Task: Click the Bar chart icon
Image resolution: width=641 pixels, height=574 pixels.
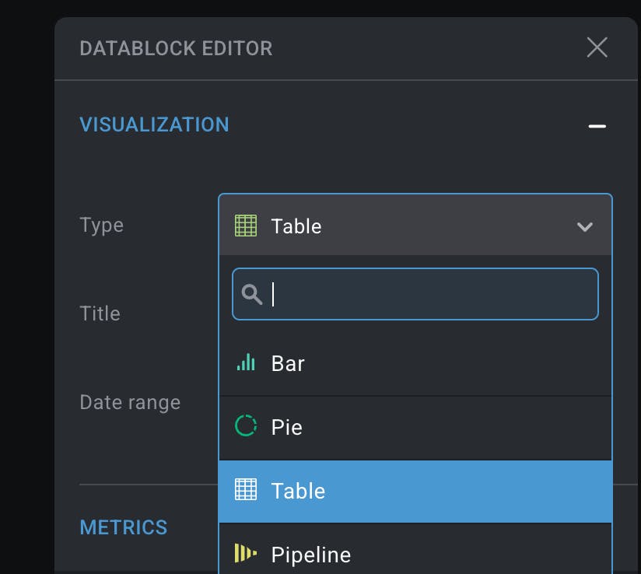Action: point(246,362)
